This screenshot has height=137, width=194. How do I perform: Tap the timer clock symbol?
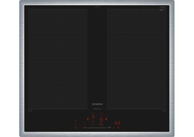coord(118,128)
